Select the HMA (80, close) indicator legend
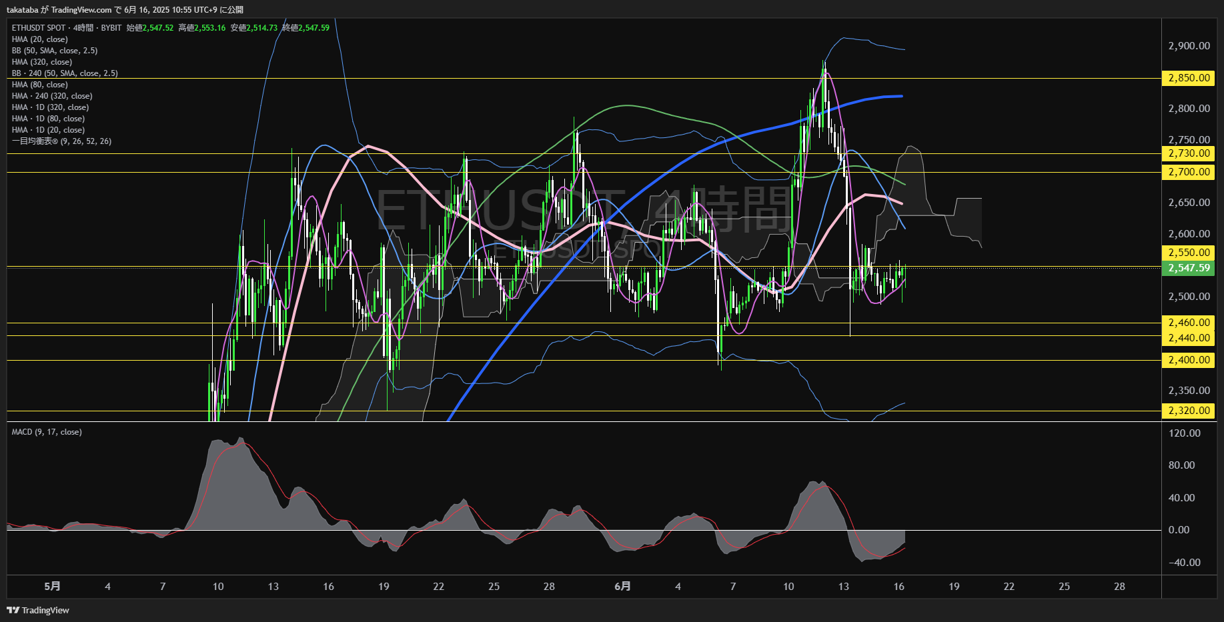This screenshot has width=1224, height=622. pos(40,85)
